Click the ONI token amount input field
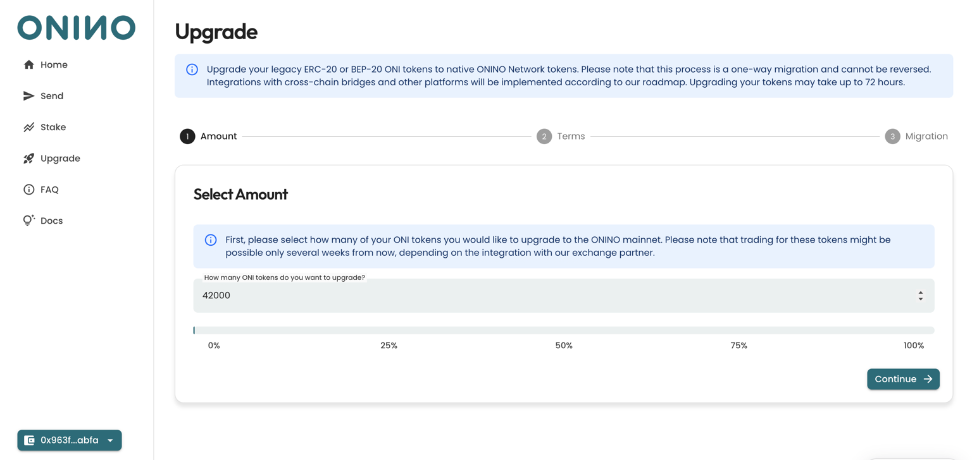This screenshot has height=460, width=972. tap(564, 296)
